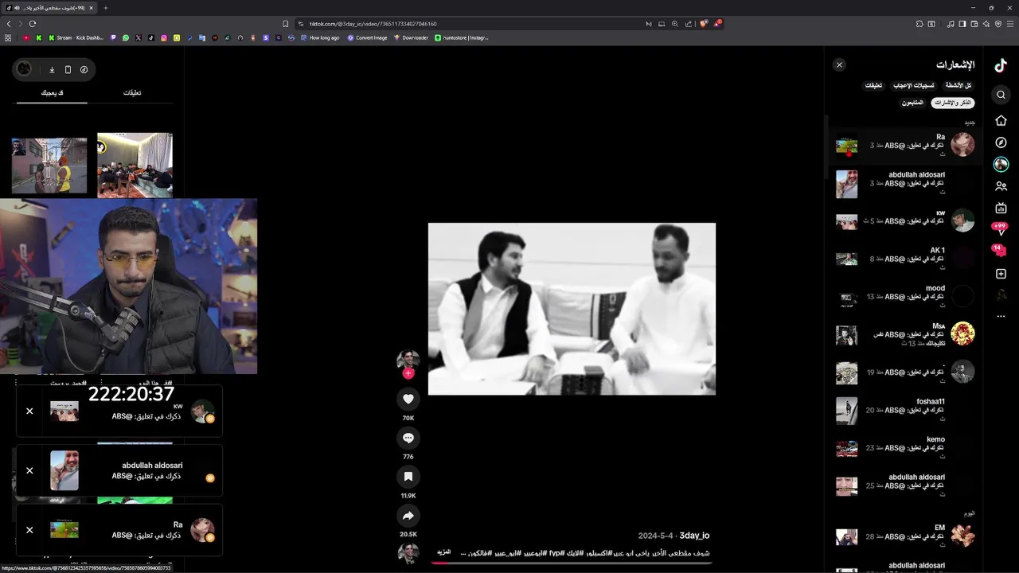The width and height of the screenshot is (1019, 573).
Task: Open 3day_io creator profile name
Action: [x=694, y=536]
